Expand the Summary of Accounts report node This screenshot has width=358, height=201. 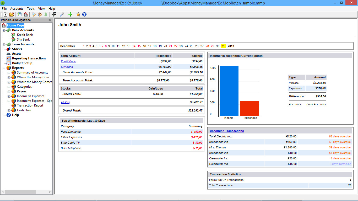[x=9, y=73]
